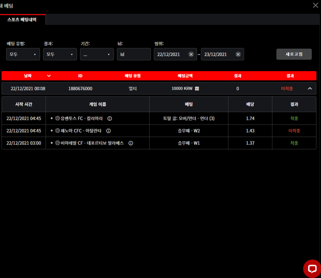Click the 새로고침 refresh button
This screenshot has width=321, height=278.
[x=294, y=54]
